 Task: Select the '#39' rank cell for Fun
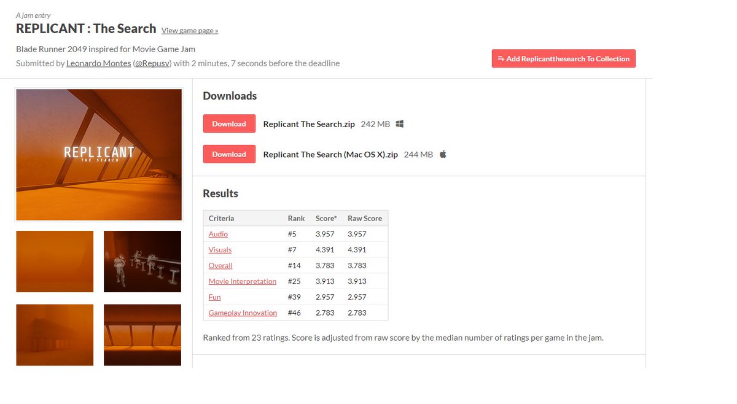click(x=294, y=297)
